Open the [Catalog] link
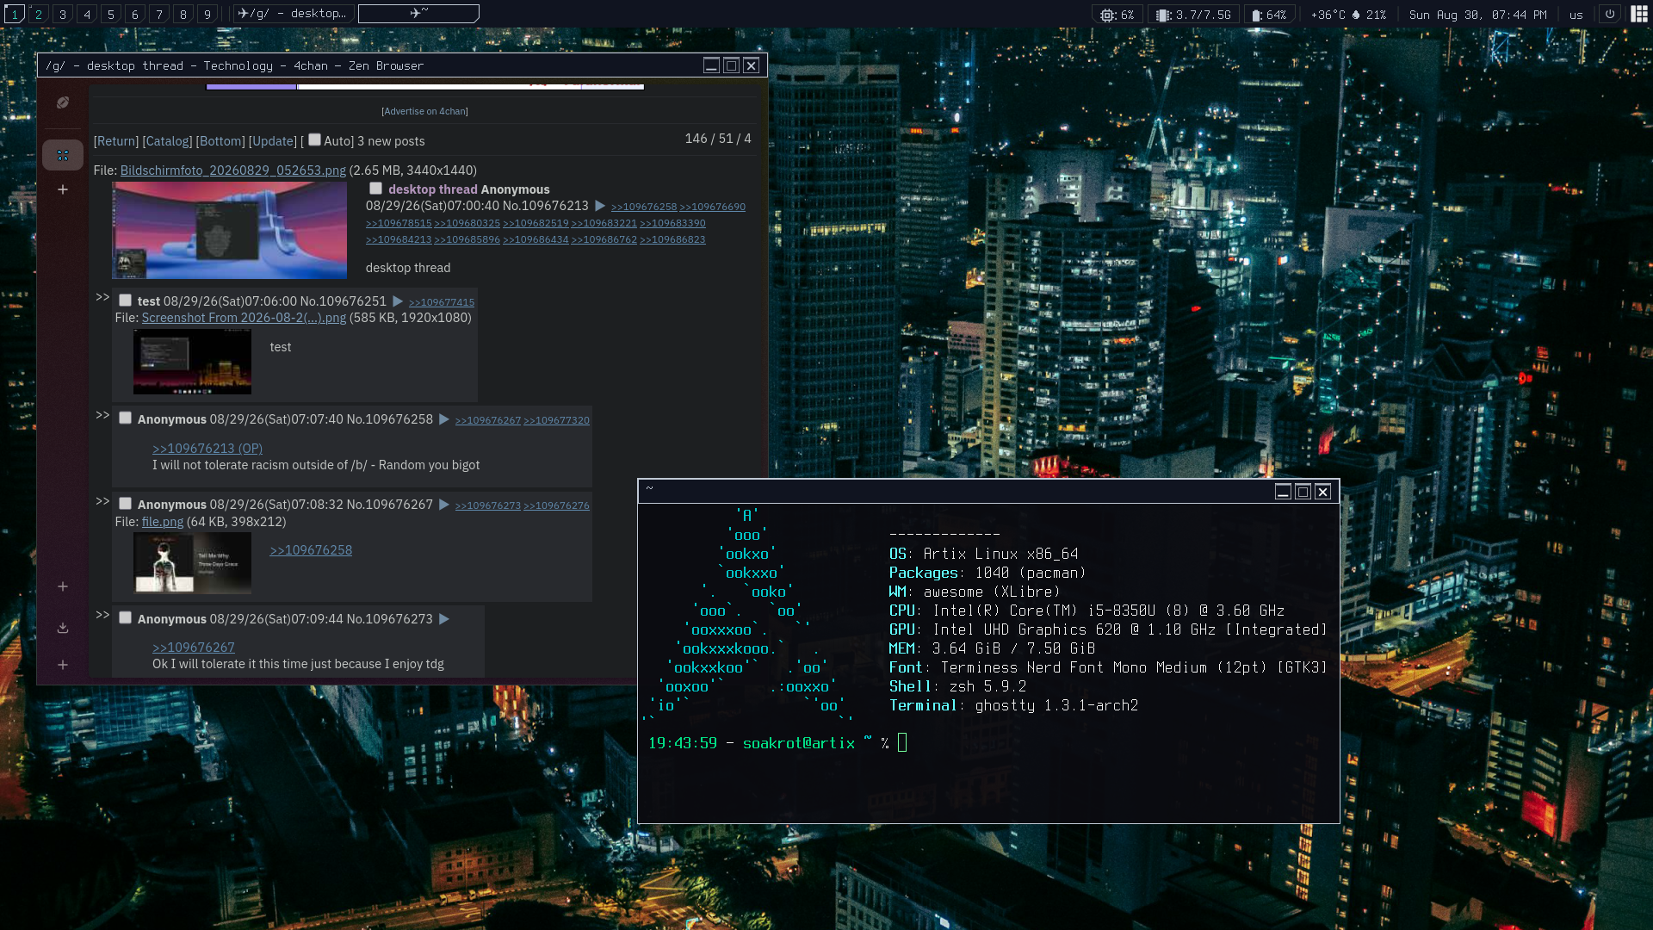 tap(167, 141)
